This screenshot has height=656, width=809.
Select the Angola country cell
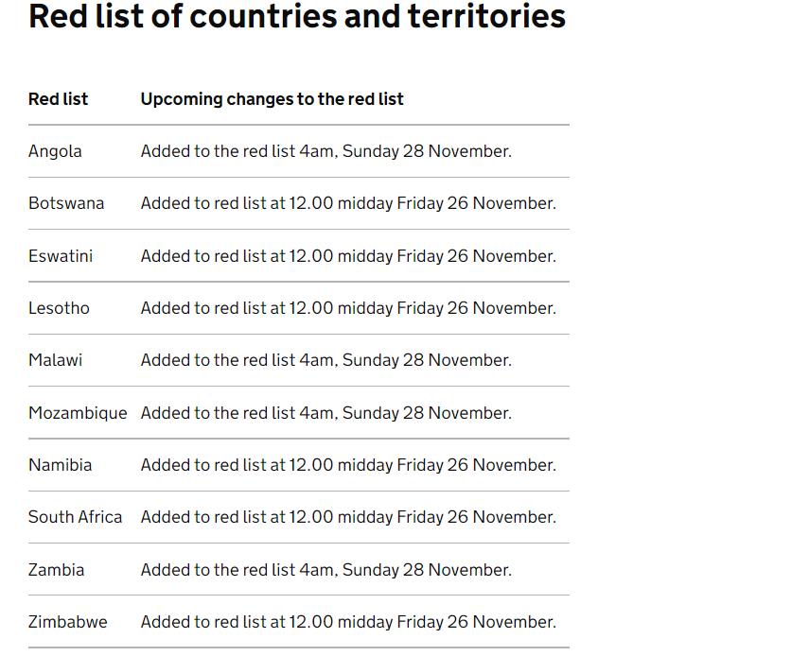[x=55, y=151]
